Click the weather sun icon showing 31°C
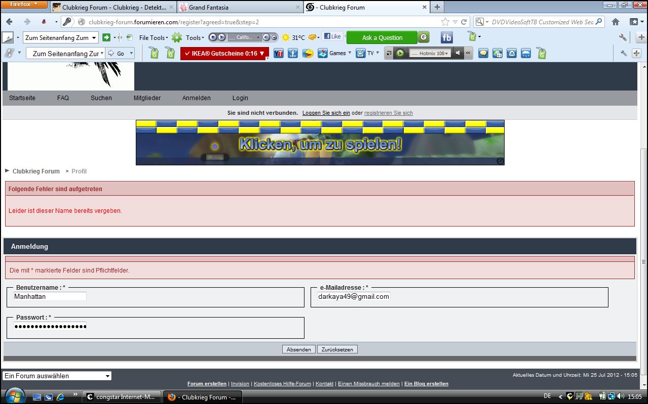 point(286,37)
